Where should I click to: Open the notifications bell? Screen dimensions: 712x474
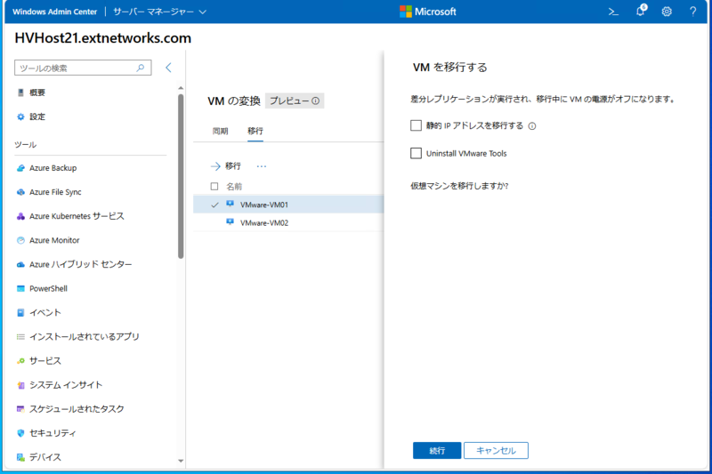click(641, 11)
